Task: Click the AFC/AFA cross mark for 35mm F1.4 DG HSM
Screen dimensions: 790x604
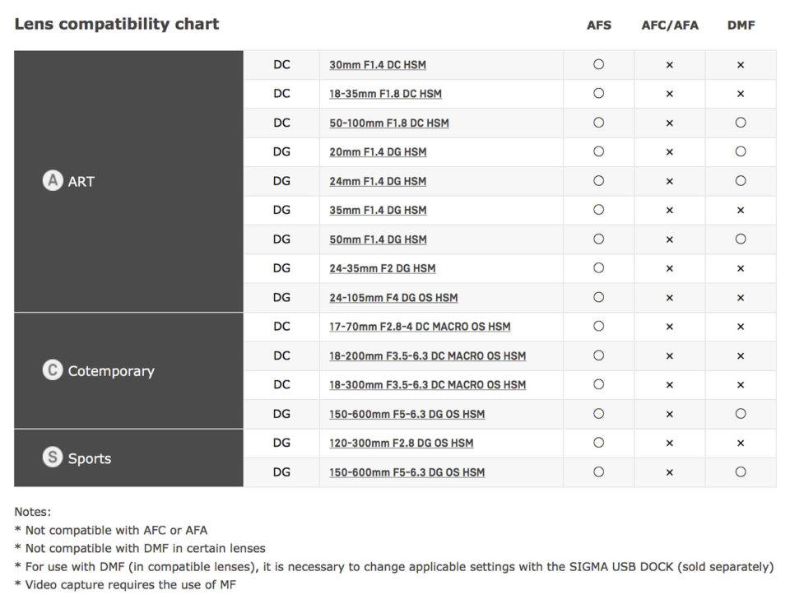Action: [669, 211]
